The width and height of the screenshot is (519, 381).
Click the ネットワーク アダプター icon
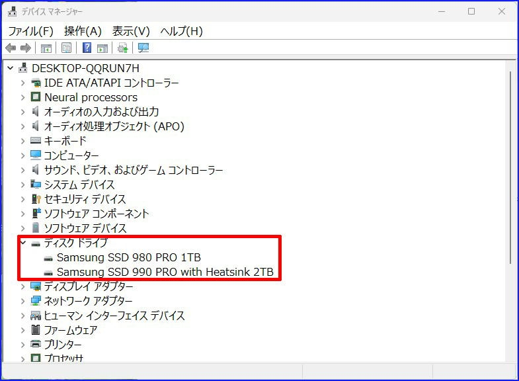[x=36, y=300]
